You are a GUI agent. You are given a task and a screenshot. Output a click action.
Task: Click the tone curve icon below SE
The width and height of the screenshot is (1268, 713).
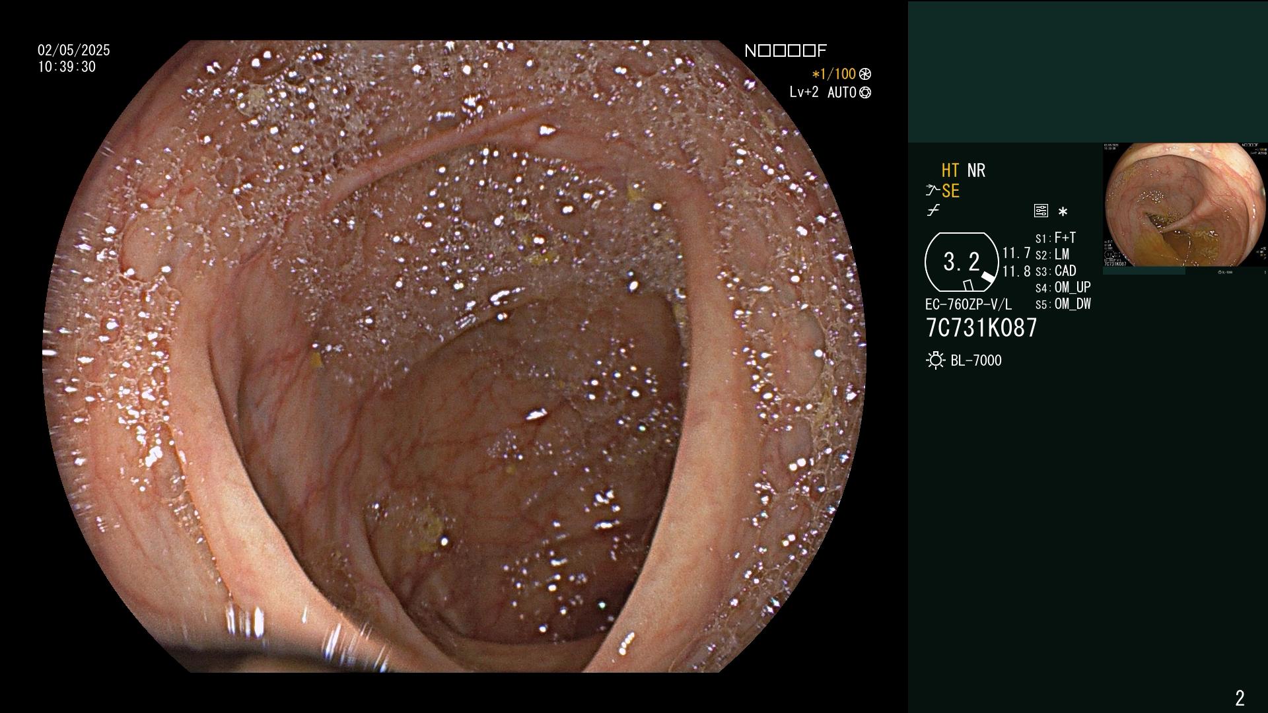pos(933,211)
